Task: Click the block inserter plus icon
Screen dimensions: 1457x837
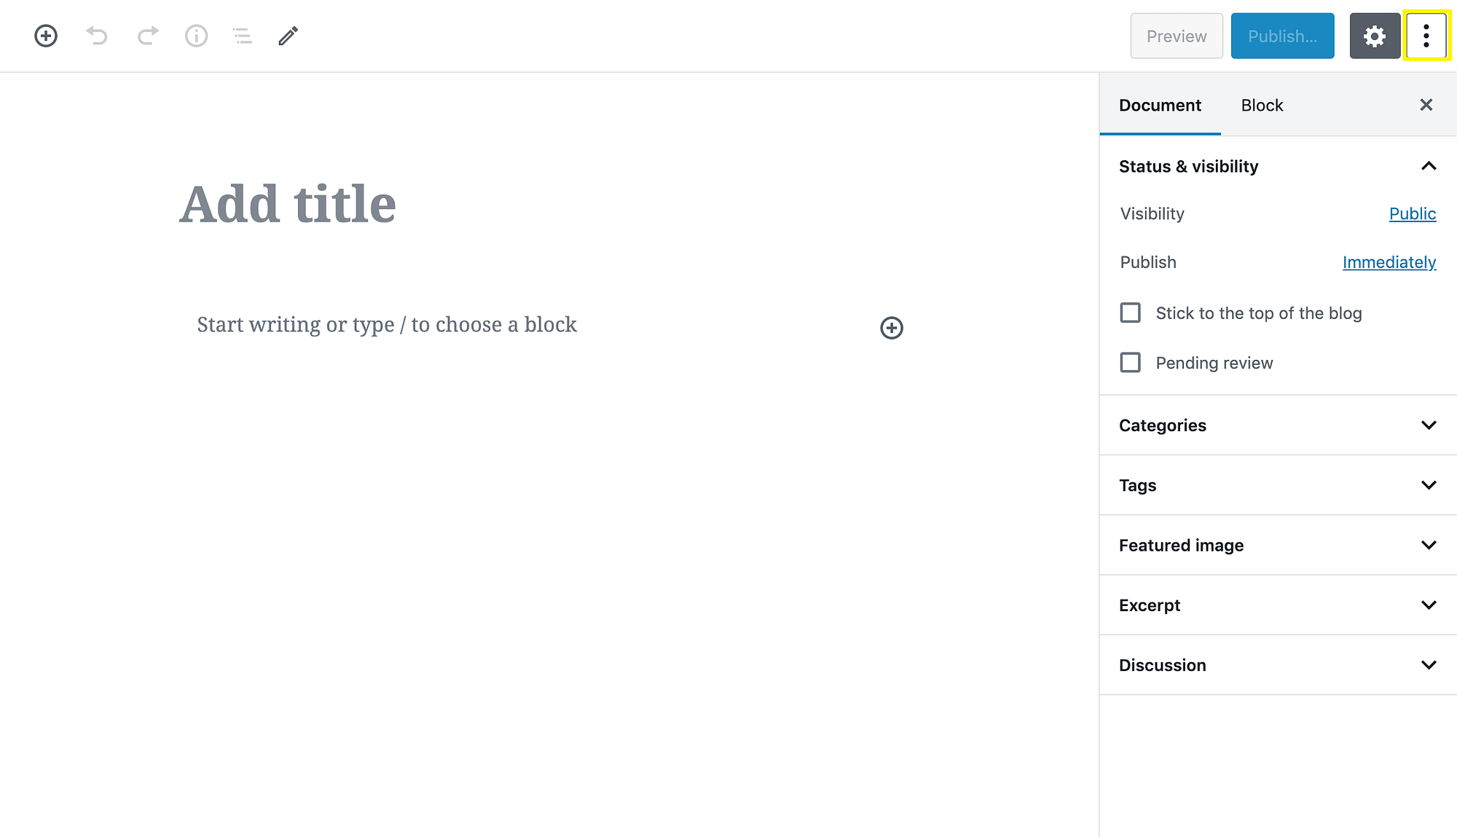Action: coord(45,36)
